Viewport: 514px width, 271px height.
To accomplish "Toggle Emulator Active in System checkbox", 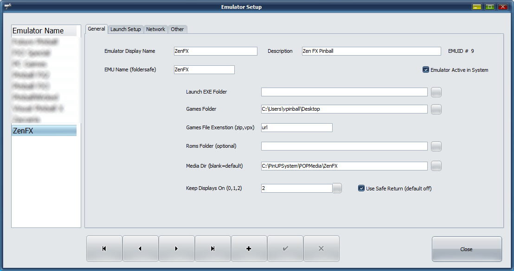I will click(426, 70).
